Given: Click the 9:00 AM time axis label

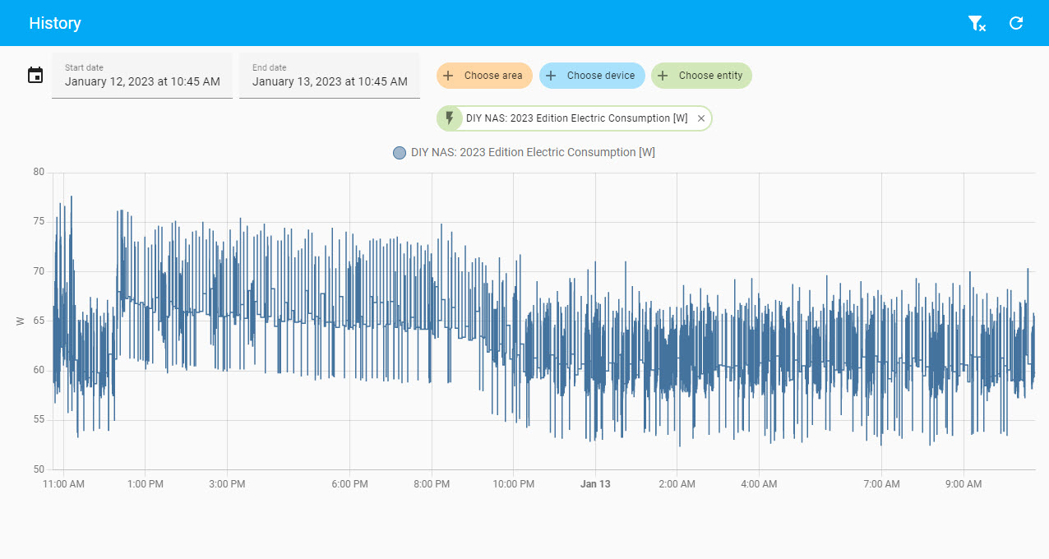Looking at the screenshot, I should click(964, 485).
